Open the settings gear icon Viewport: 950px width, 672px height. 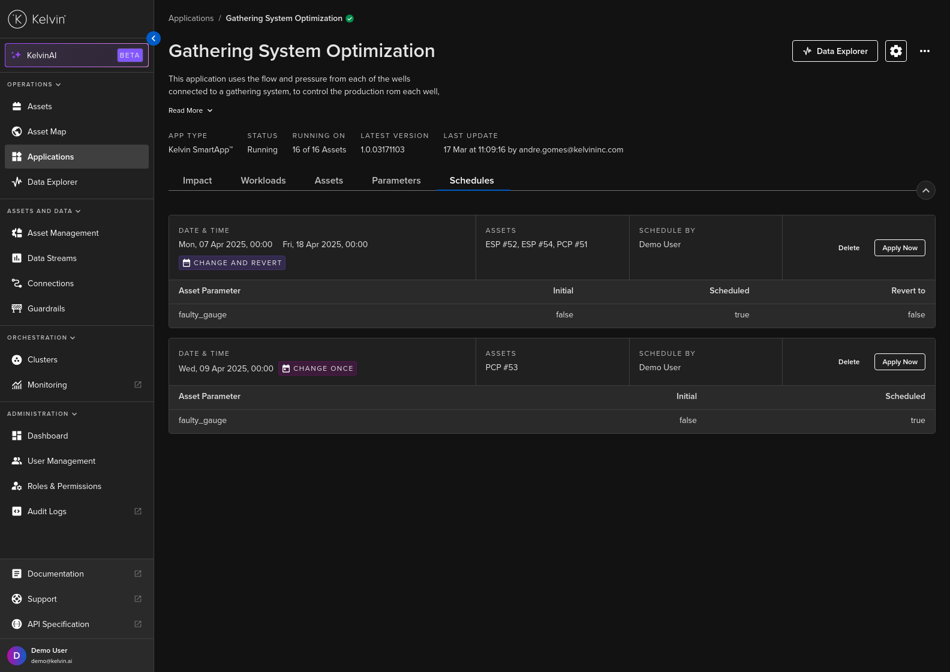(x=895, y=51)
